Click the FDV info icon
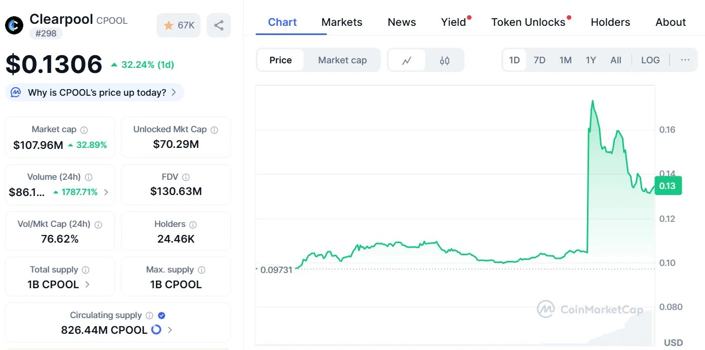 pyautogui.click(x=186, y=177)
